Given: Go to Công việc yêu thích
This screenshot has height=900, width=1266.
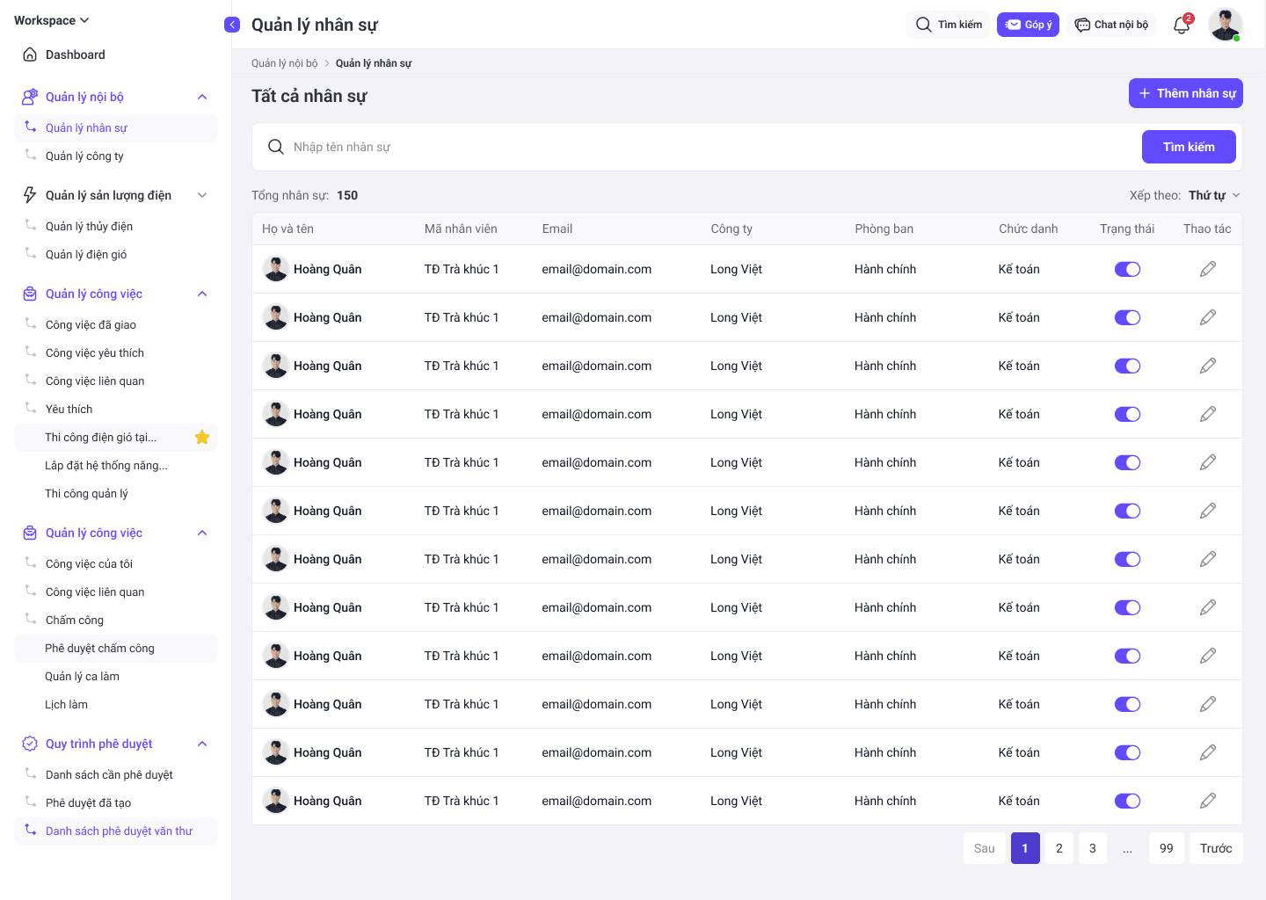Looking at the screenshot, I should tap(116, 352).
